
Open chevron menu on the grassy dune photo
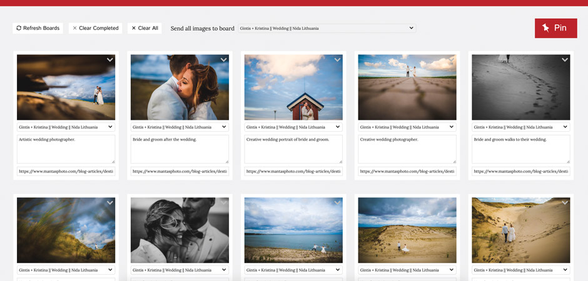tap(110, 203)
